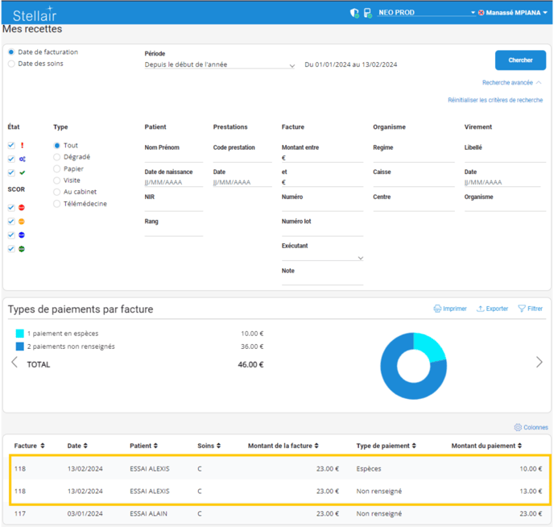
Task: Select the Date des soins radio button
Action: 11,64
